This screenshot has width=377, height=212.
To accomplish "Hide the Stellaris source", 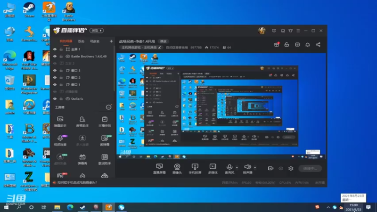I will click(x=55, y=99).
